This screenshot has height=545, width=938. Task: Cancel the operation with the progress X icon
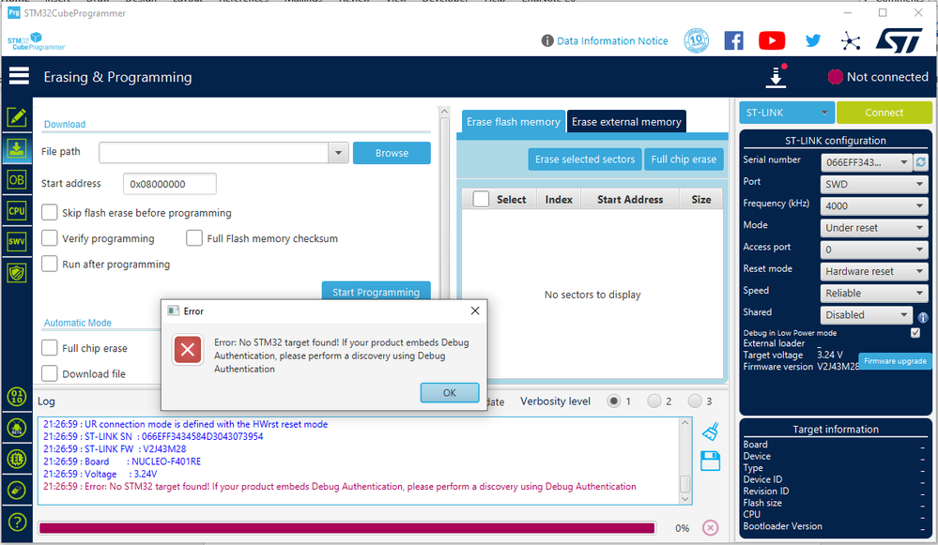point(710,528)
